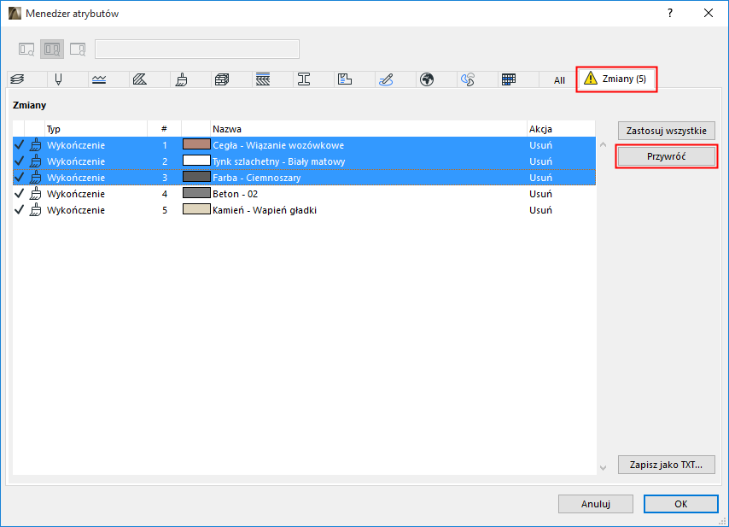Click Wykończenie type in row 5
This screenshot has height=527, width=729.
(x=76, y=210)
